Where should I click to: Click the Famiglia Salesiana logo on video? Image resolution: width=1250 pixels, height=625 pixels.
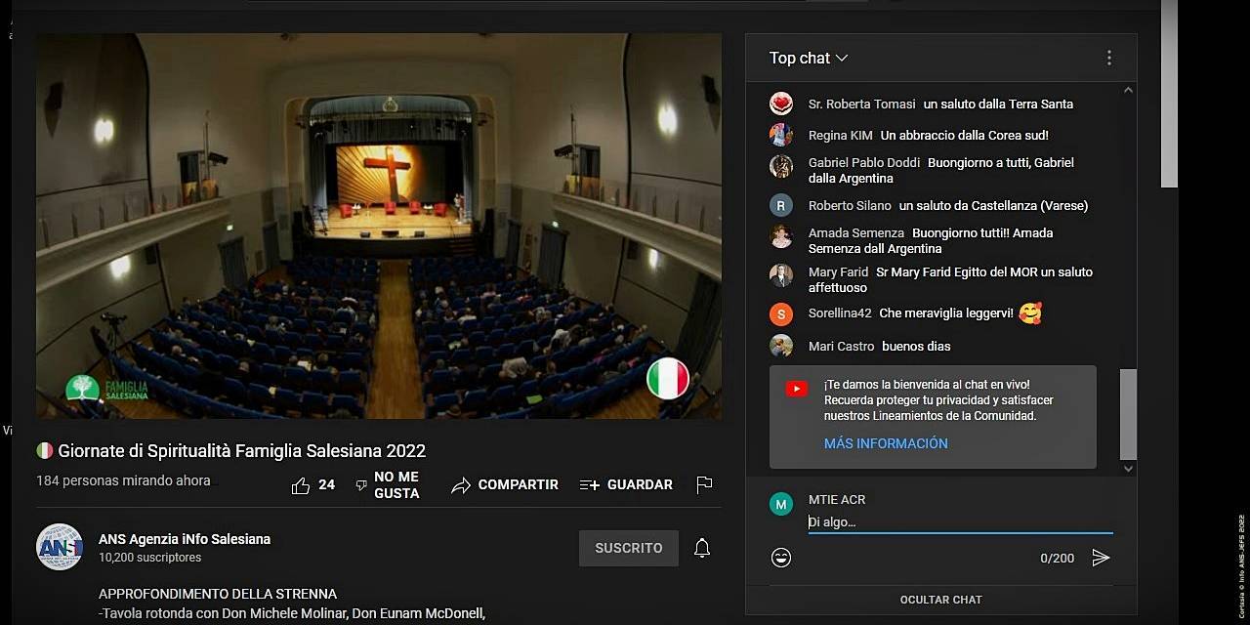pyautogui.click(x=107, y=390)
